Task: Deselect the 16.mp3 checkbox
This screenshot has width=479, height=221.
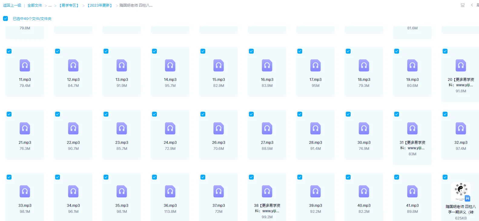Action: point(251,51)
